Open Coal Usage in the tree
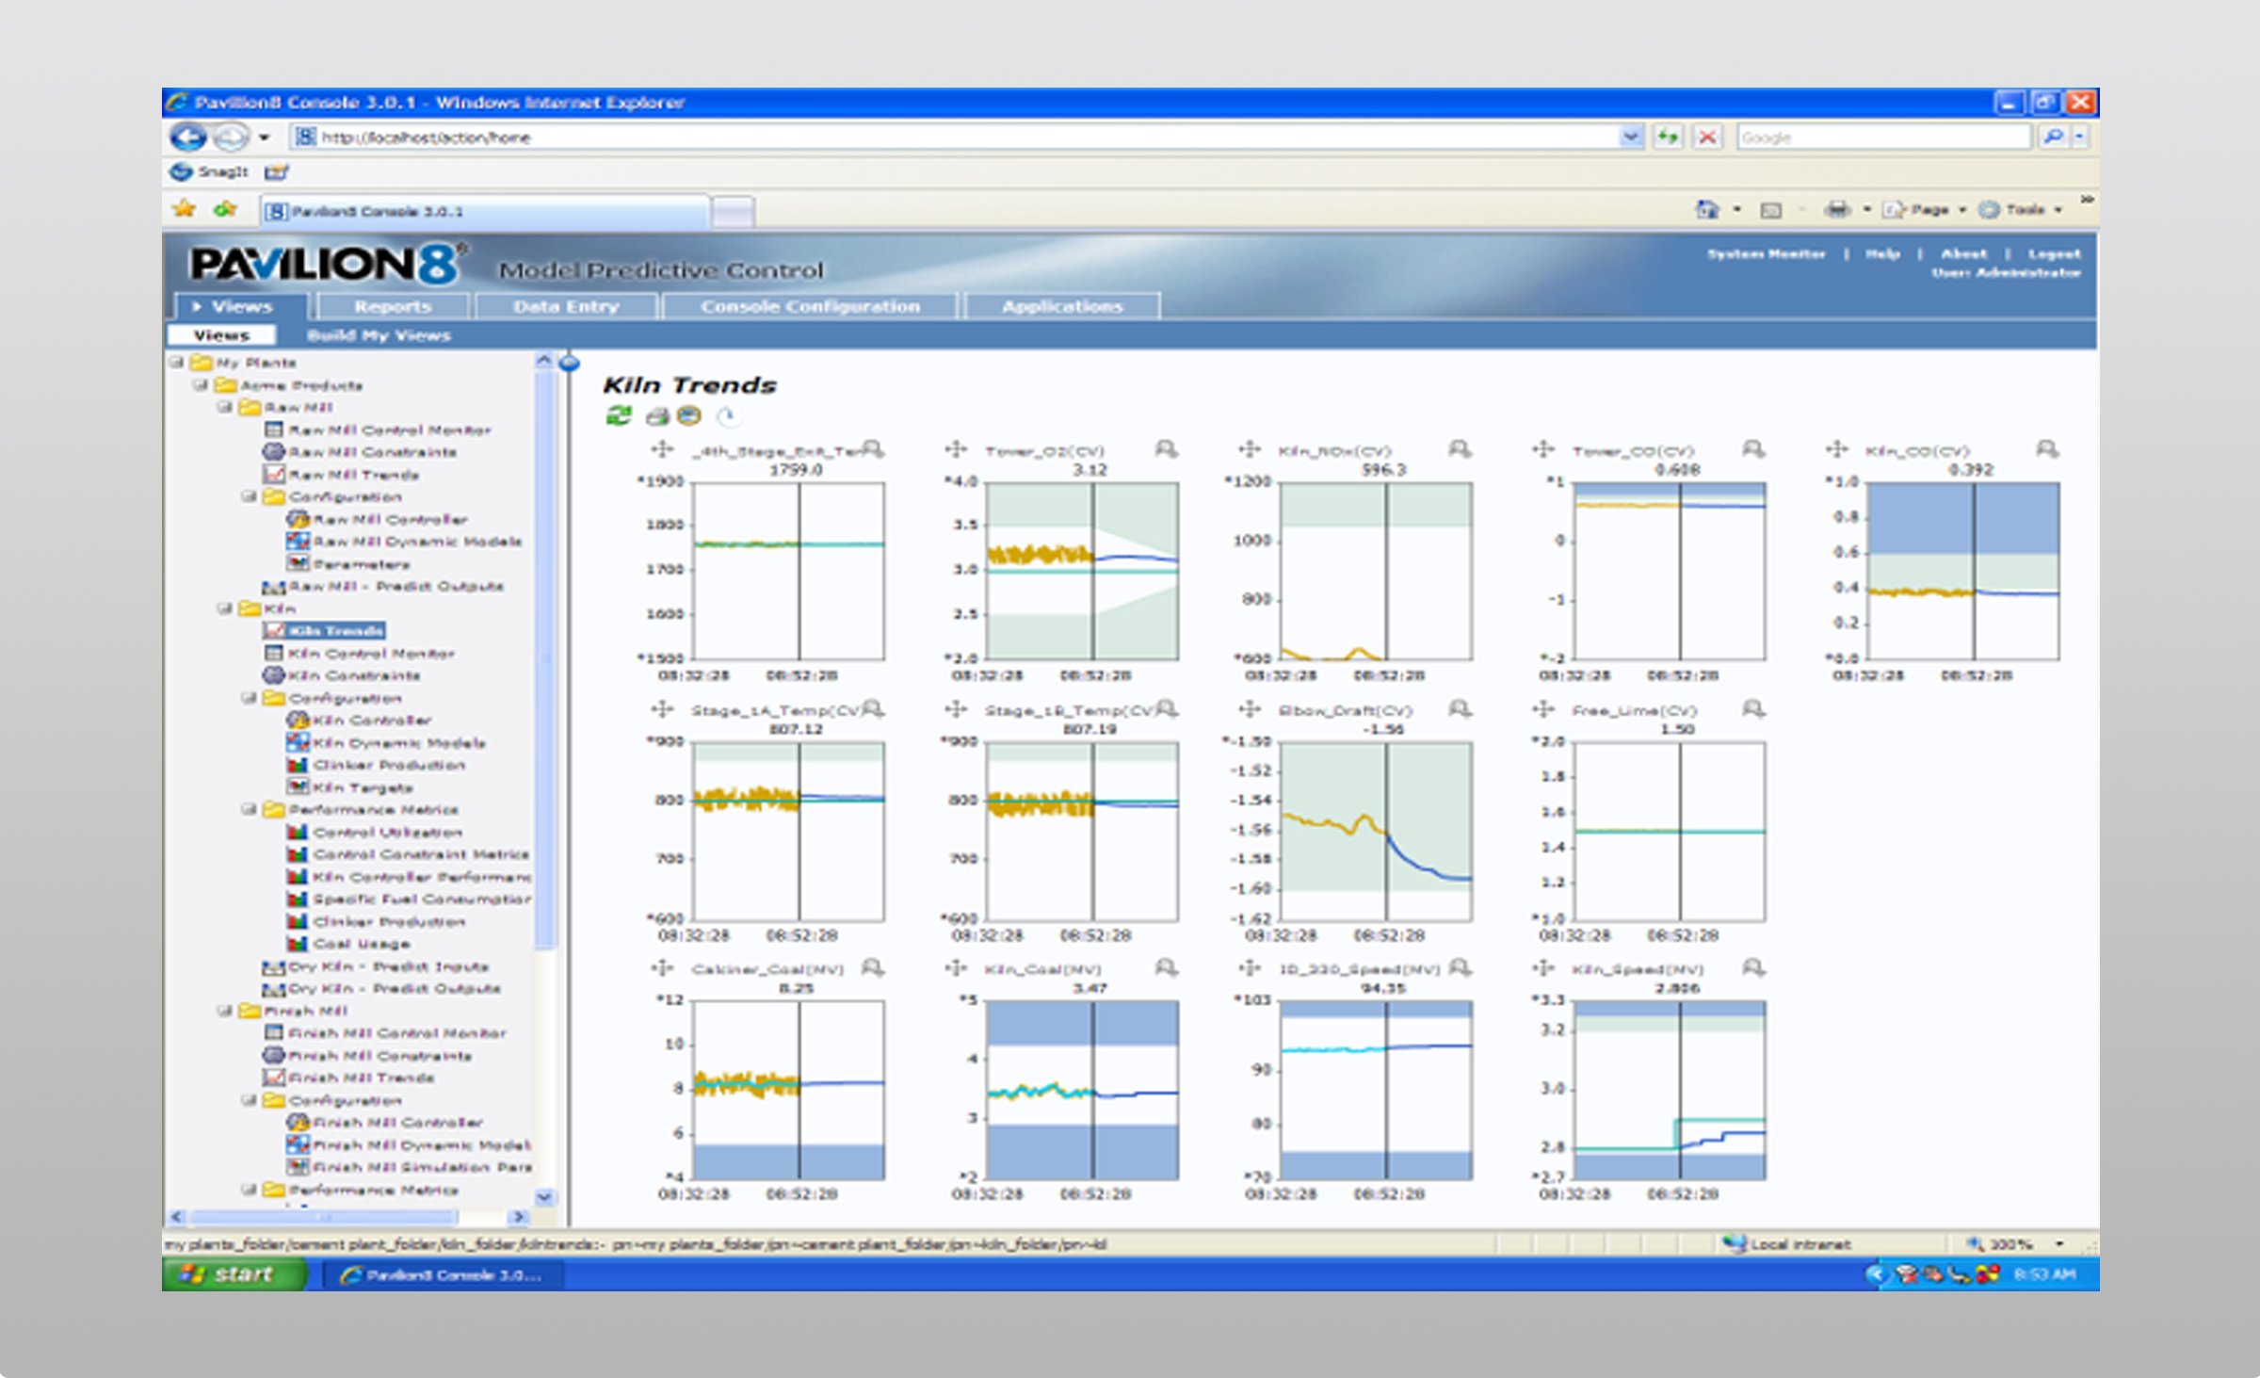The width and height of the screenshot is (2260, 1378). [362, 944]
